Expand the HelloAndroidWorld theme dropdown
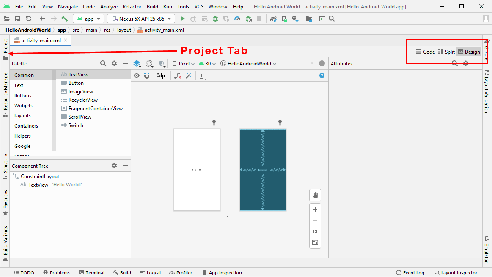 pyautogui.click(x=249, y=64)
